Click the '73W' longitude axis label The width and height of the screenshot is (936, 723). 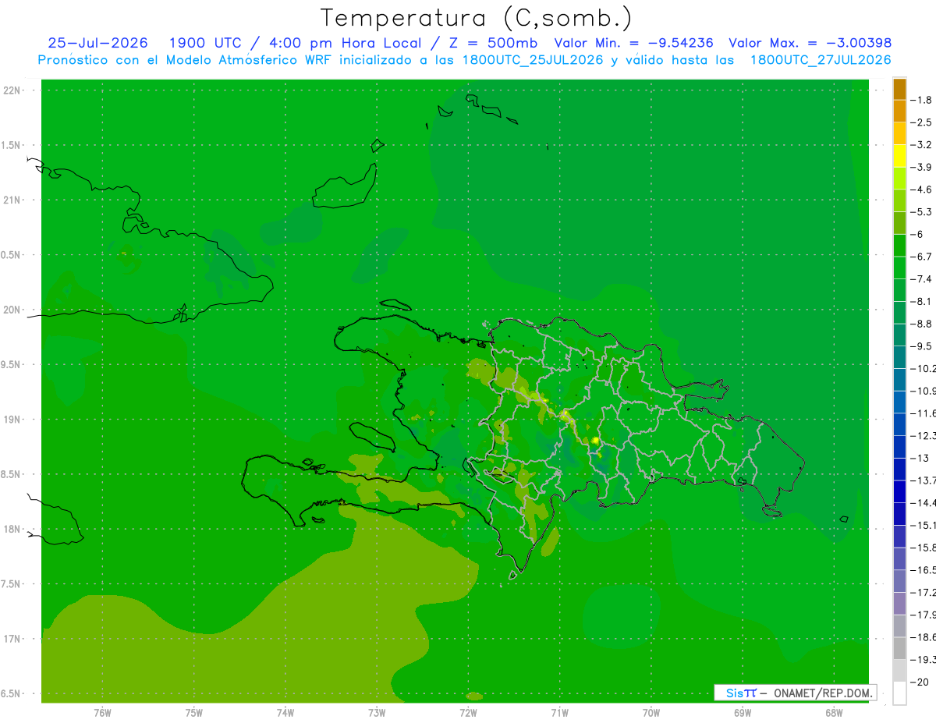coord(377,713)
